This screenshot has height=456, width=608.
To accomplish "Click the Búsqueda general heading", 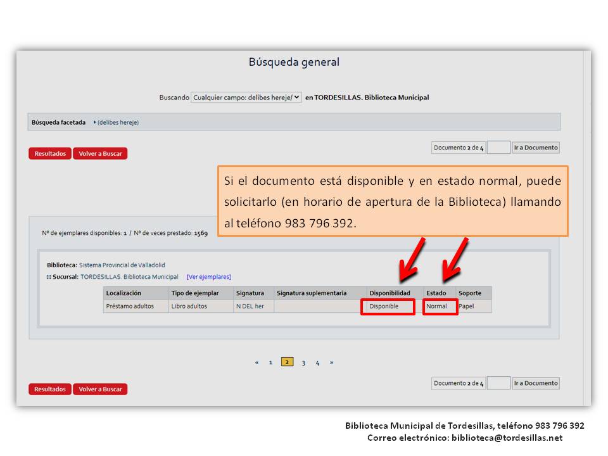I will 294,62.
